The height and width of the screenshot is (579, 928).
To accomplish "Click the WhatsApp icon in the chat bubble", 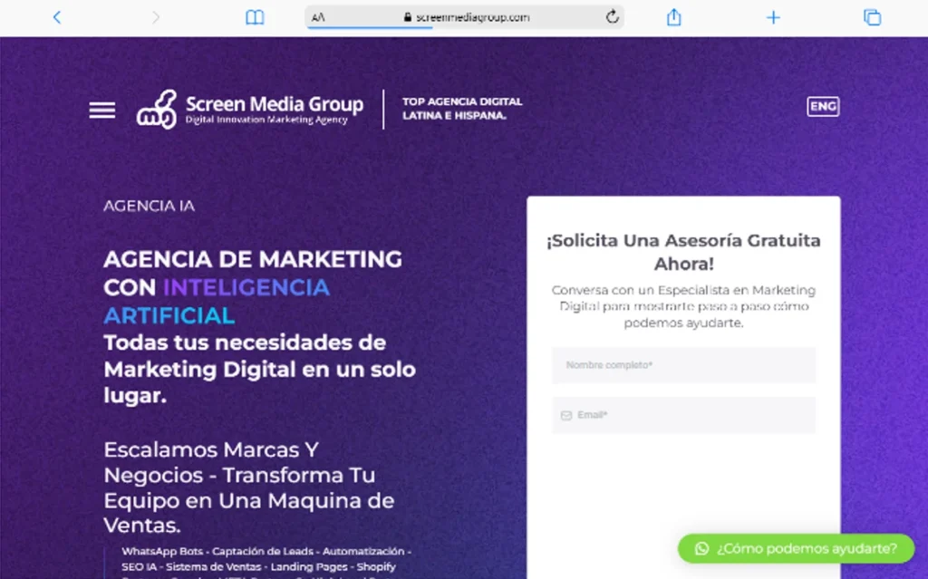I will pos(702,549).
